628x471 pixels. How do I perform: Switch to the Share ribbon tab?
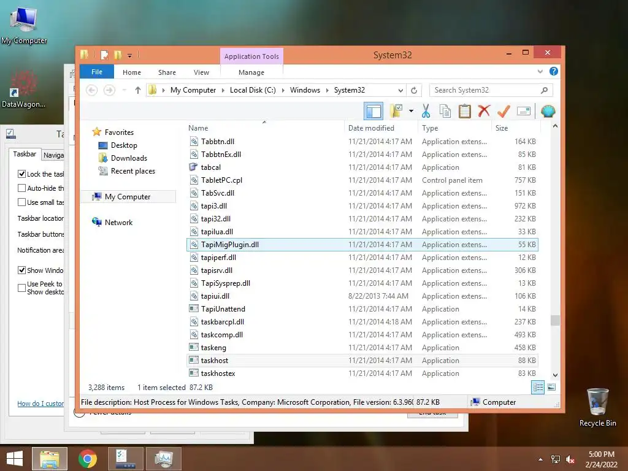pos(167,72)
